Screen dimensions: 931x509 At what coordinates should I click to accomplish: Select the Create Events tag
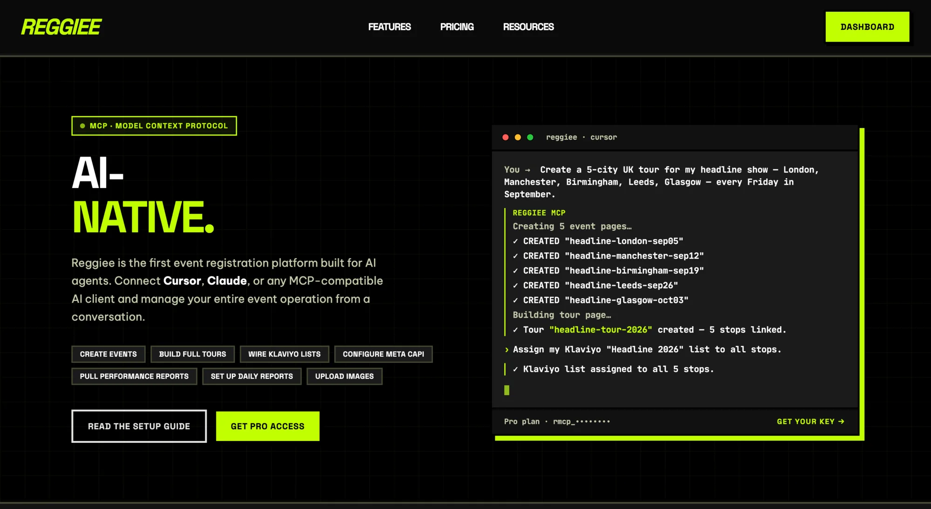point(108,354)
